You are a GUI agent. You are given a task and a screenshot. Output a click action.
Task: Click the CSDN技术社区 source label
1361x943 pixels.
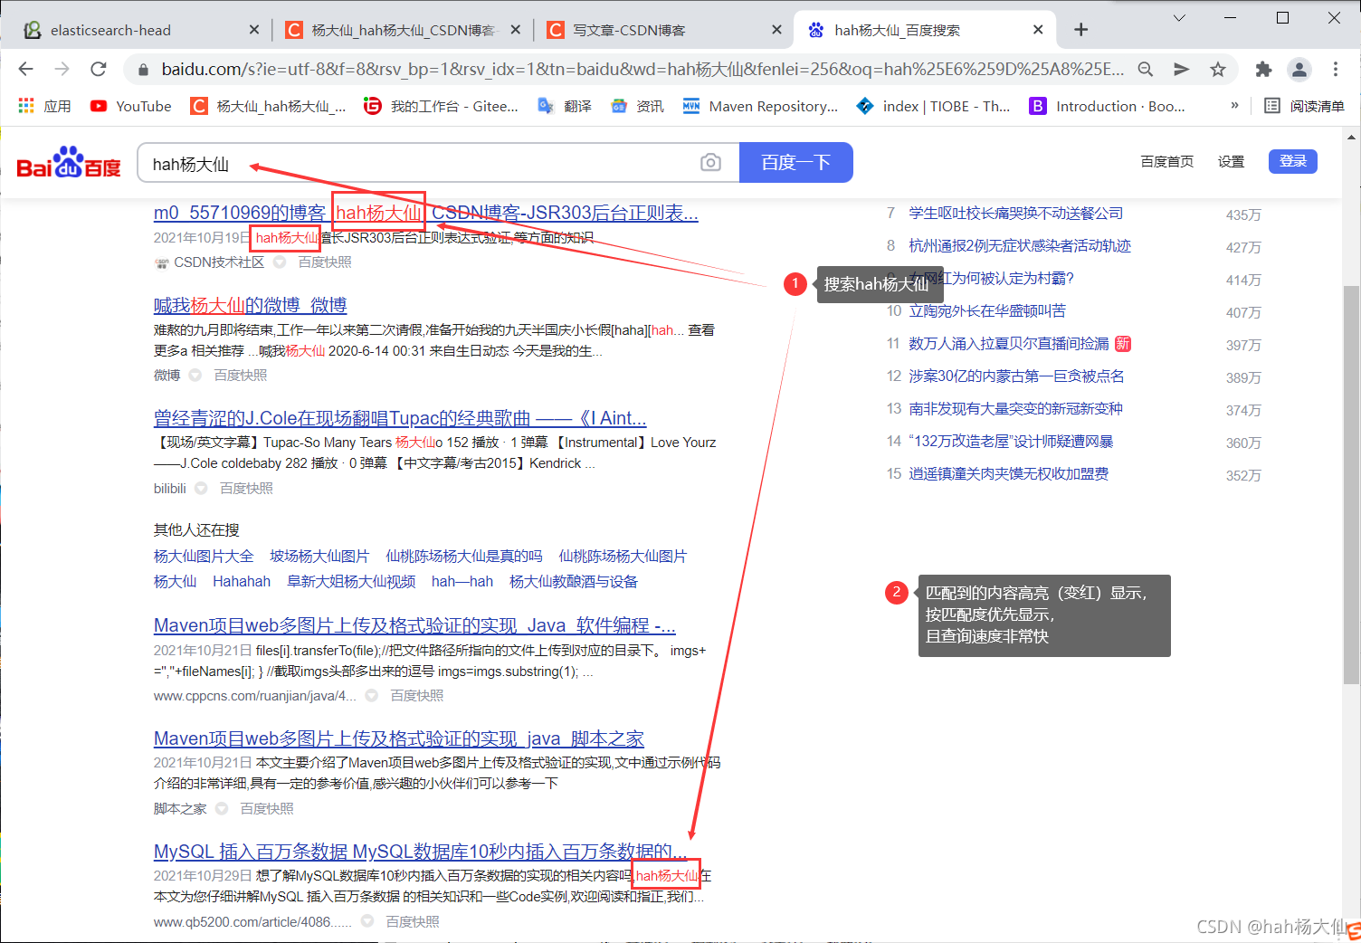coord(219,262)
